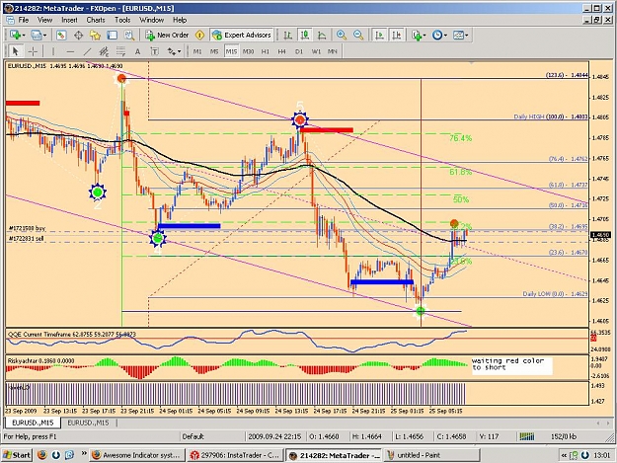The width and height of the screenshot is (617, 463).
Task: Switch to M30 timeframe
Action: click(248, 51)
